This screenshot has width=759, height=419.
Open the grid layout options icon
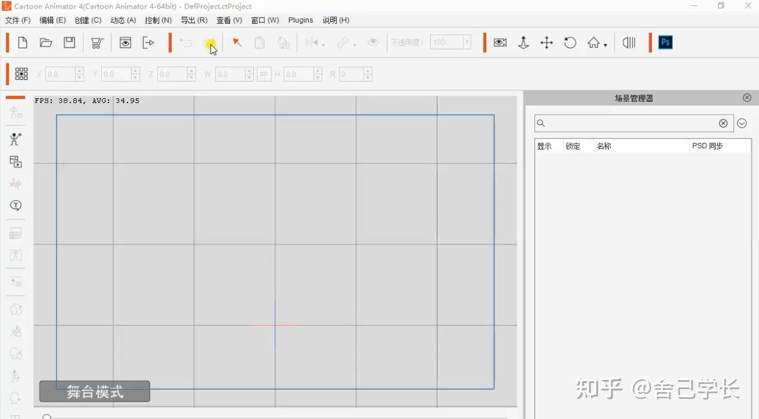click(21, 74)
